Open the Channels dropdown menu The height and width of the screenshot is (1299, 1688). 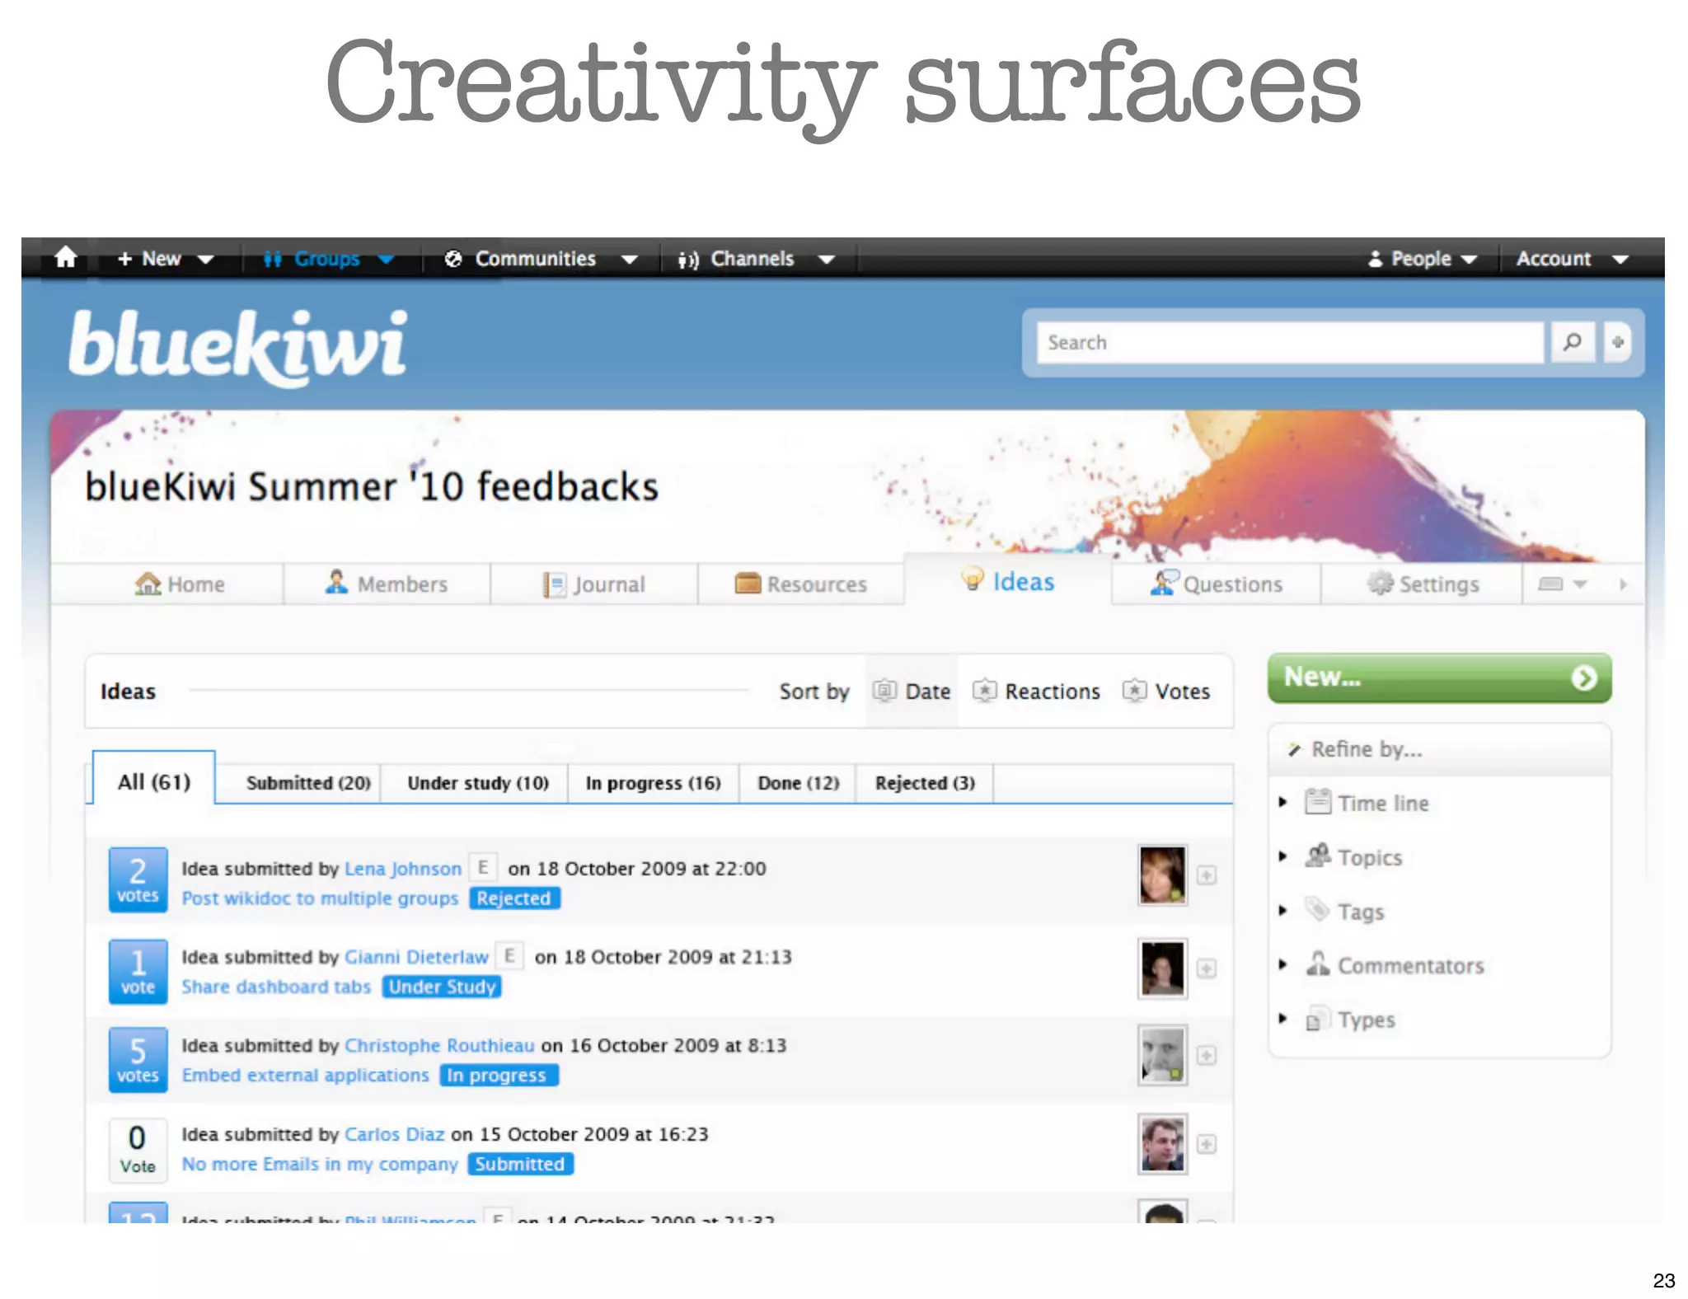[757, 259]
